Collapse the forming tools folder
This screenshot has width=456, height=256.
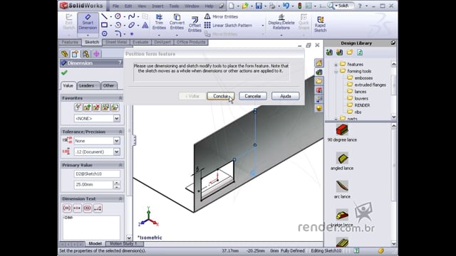(336, 71)
